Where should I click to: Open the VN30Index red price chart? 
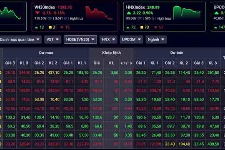(99, 12)
